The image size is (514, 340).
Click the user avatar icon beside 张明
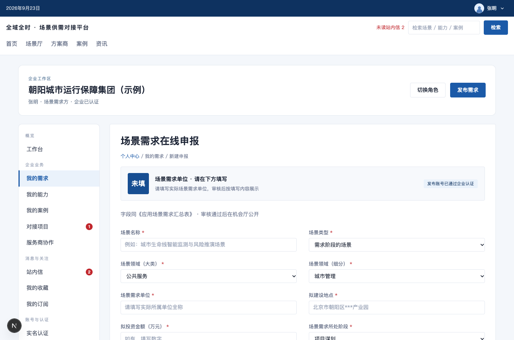[479, 8]
